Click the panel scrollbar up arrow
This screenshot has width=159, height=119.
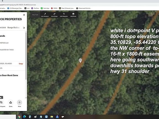26,32
